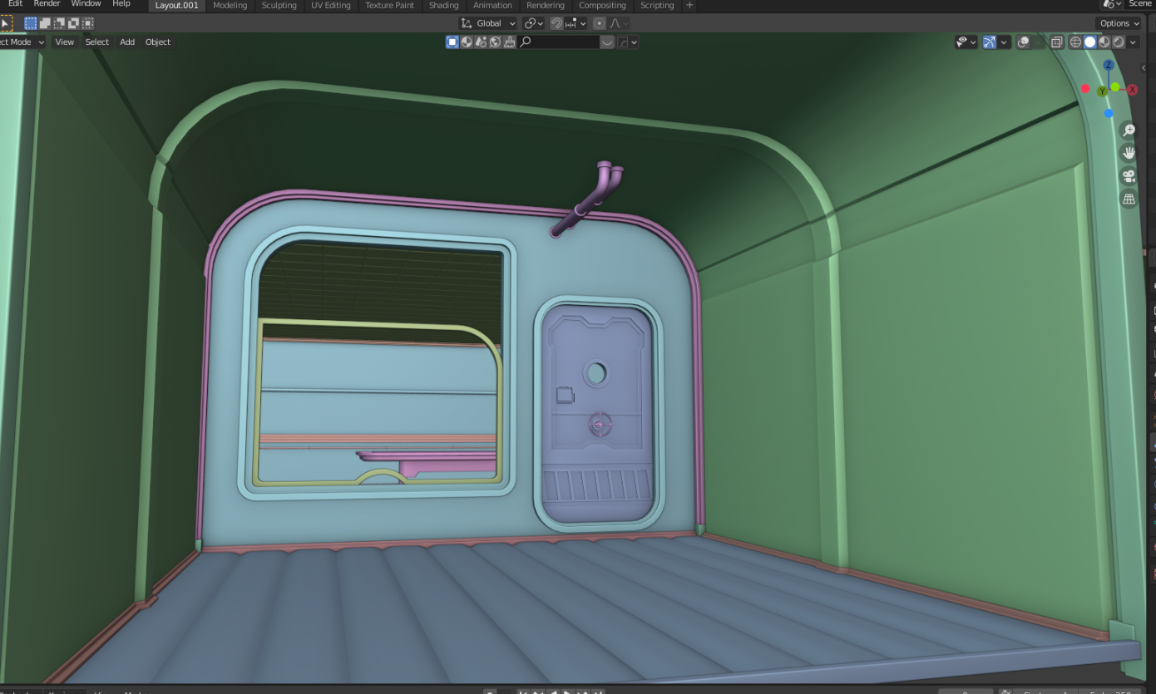Switch to Wireframe viewport shading
The image size is (1156, 694).
(1075, 42)
